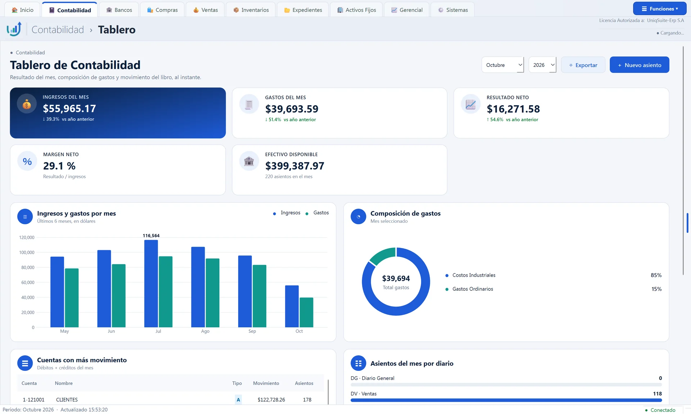The width and height of the screenshot is (691, 414).
Task: Click the Movimiento column header
Action: (x=266, y=383)
